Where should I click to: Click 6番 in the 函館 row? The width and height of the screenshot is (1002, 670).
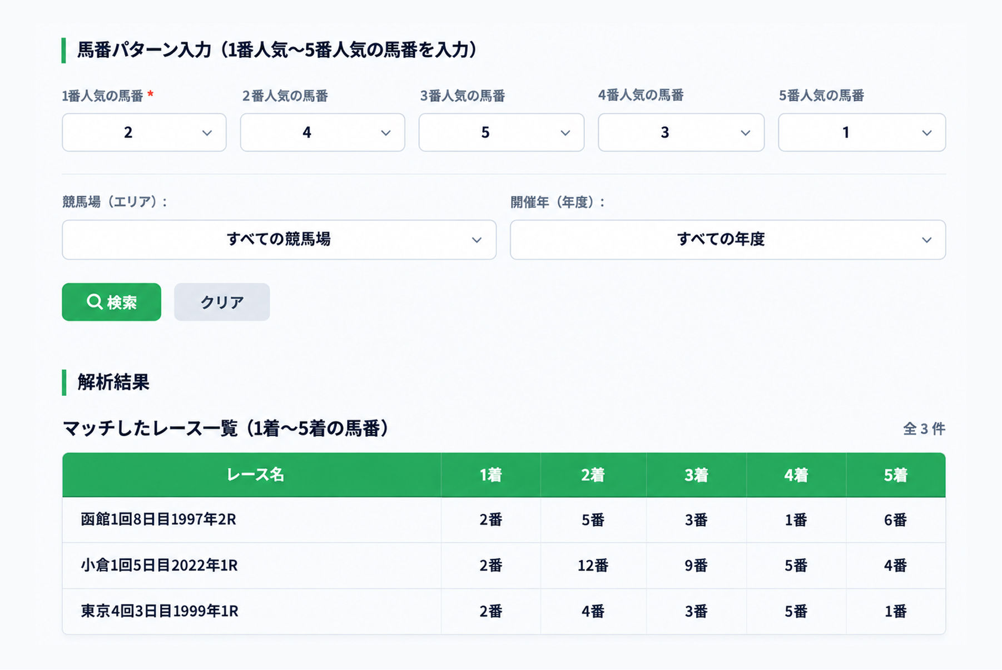coord(896,520)
